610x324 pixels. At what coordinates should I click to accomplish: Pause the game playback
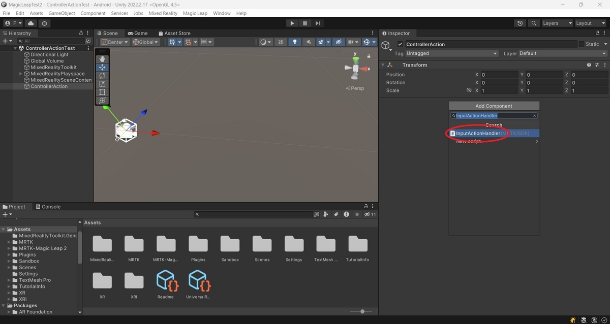305,23
